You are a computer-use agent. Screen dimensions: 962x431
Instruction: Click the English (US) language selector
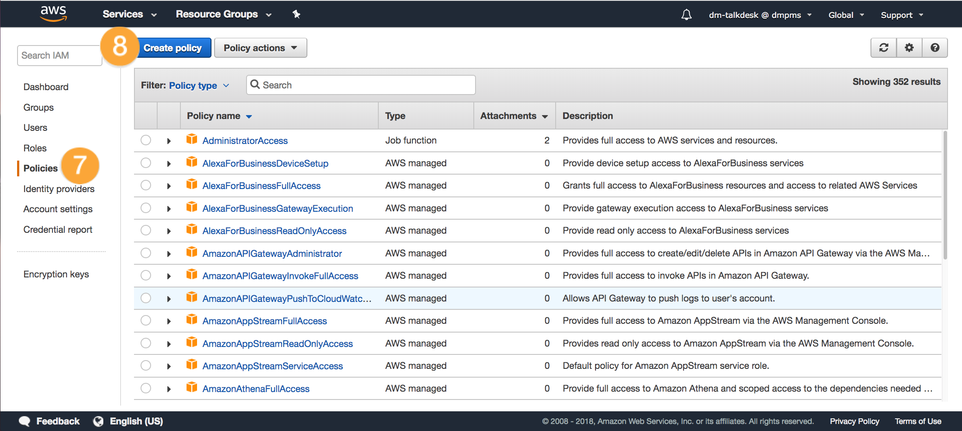point(136,421)
